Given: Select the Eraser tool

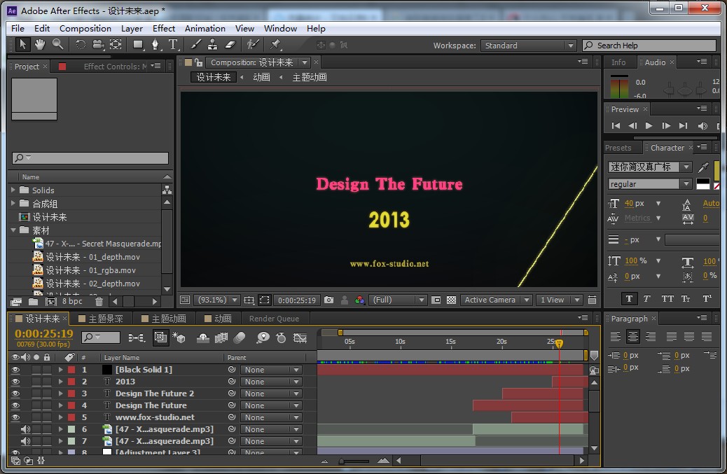Looking at the screenshot, I should point(230,45).
